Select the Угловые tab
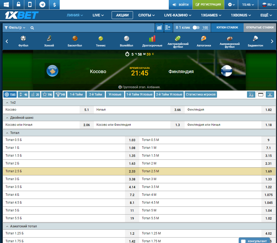277x243 pixels. tap(115, 94)
